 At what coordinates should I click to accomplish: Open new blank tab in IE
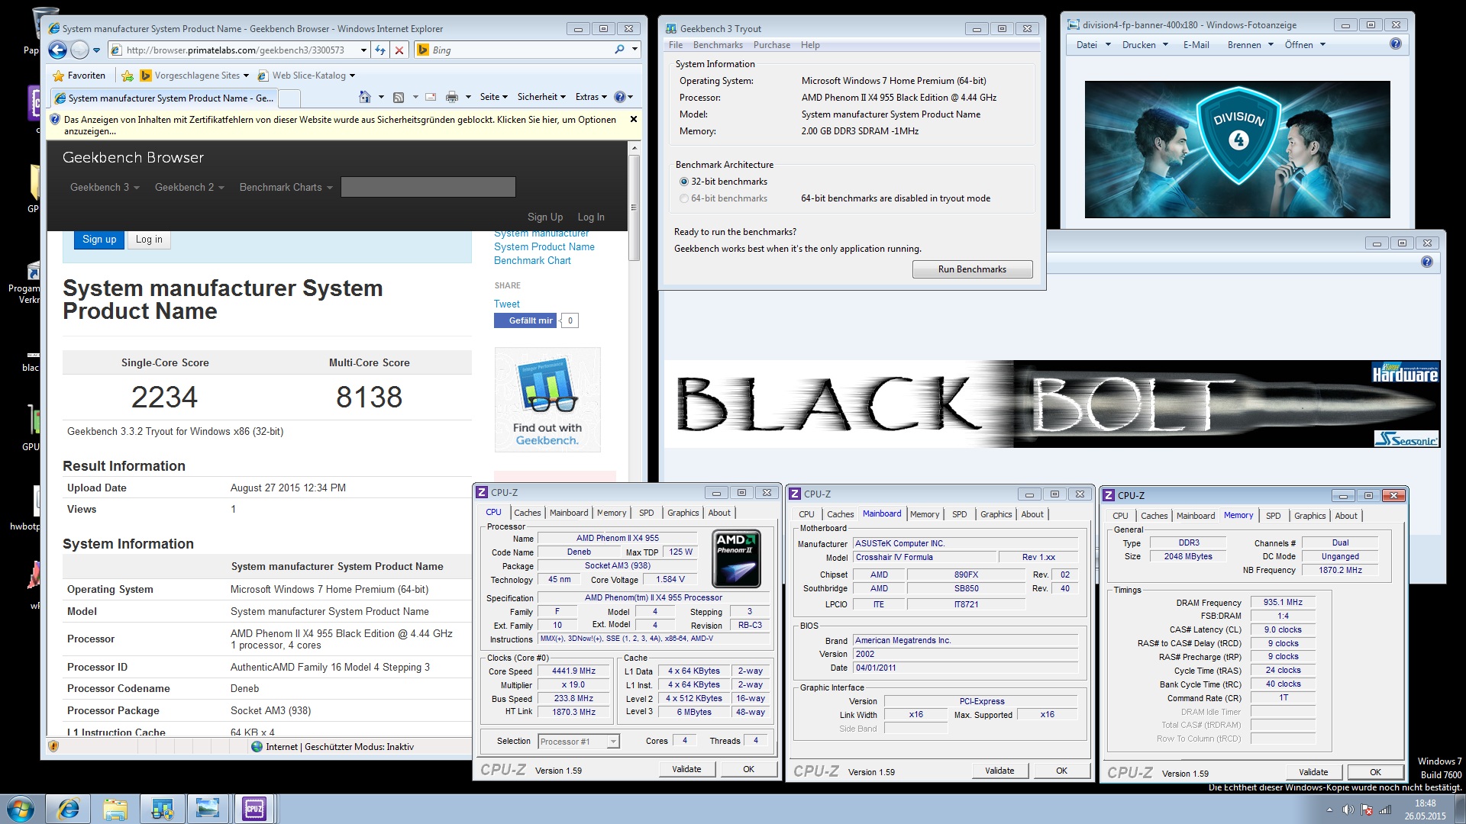click(289, 98)
